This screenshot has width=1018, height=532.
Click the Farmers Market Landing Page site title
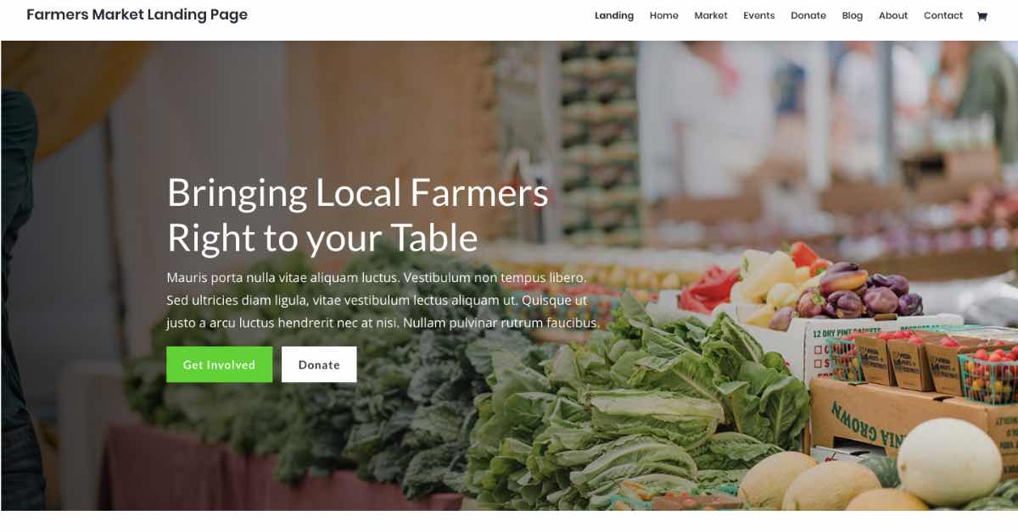point(137,14)
